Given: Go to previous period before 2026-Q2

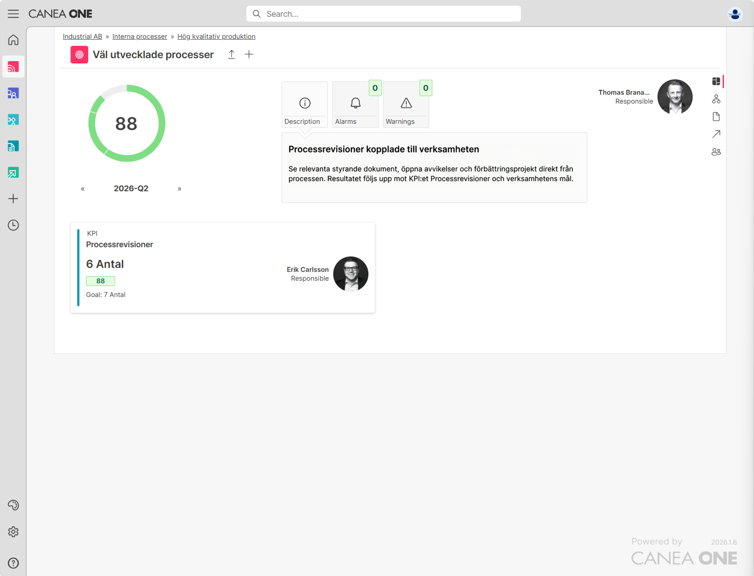Looking at the screenshot, I should tap(83, 189).
